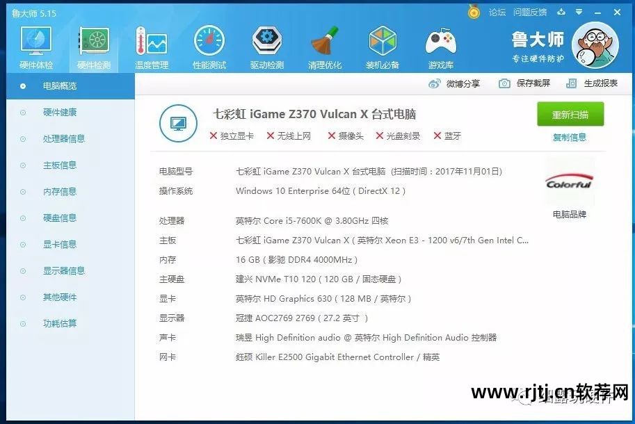Image resolution: width=635 pixels, height=424 pixels.
Task: Open the main menu dropdown arrow in title bar
Action: [x=578, y=13]
